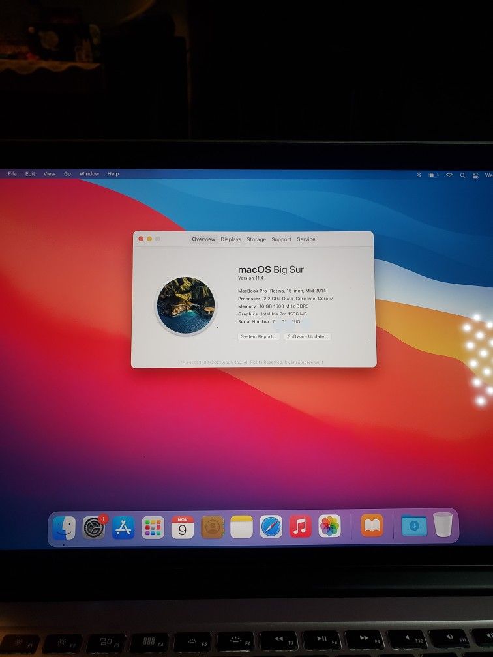Open the View menu

tap(50, 173)
